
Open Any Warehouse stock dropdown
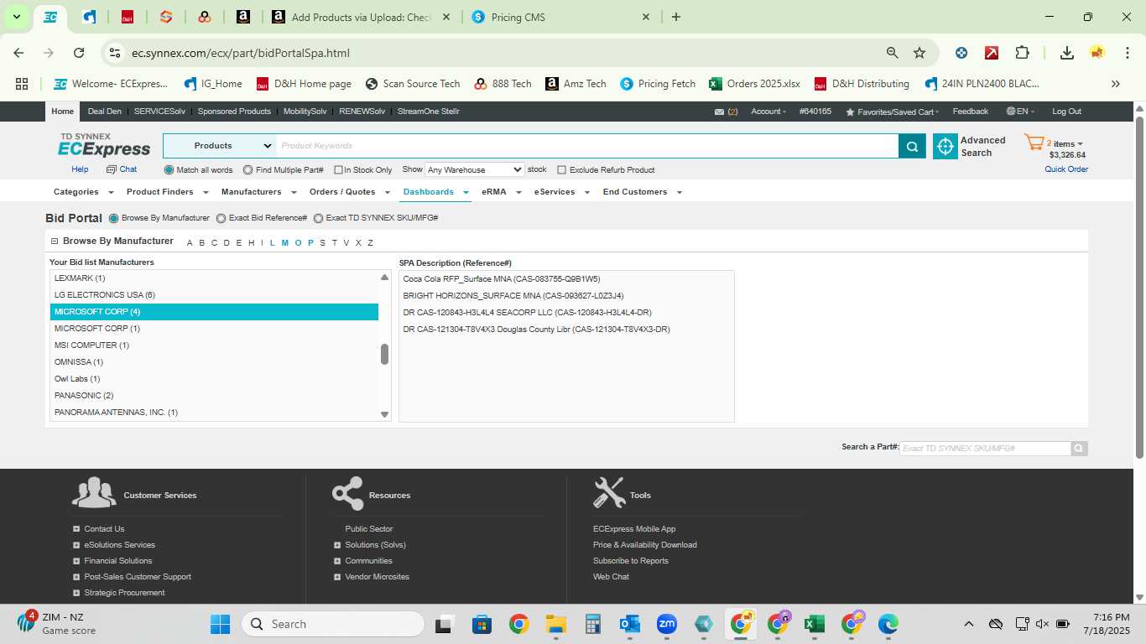pos(475,169)
